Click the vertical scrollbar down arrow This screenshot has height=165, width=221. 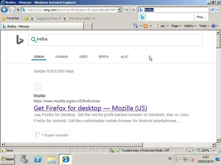(218, 140)
